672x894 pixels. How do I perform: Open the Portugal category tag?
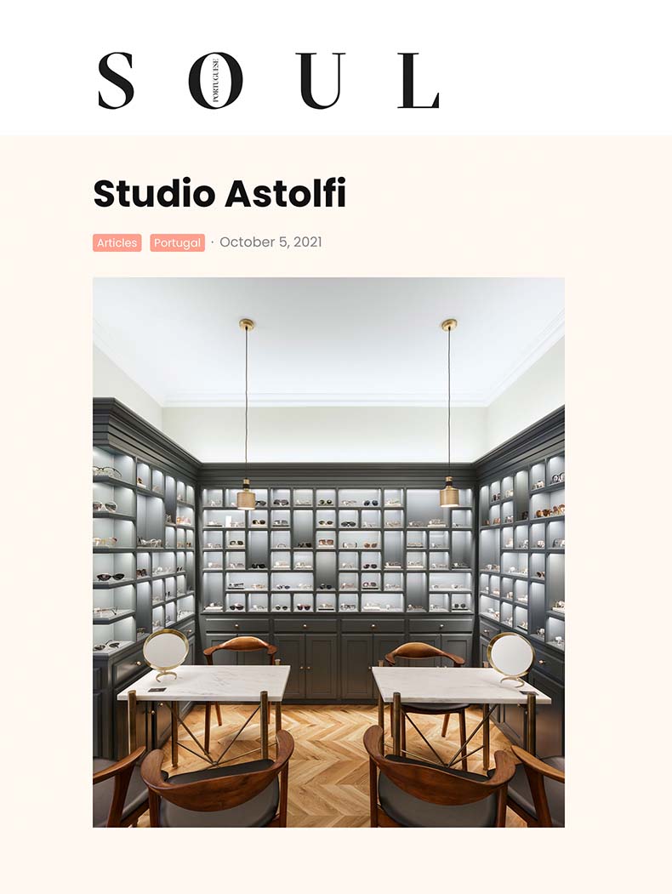click(x=177, y=243)
